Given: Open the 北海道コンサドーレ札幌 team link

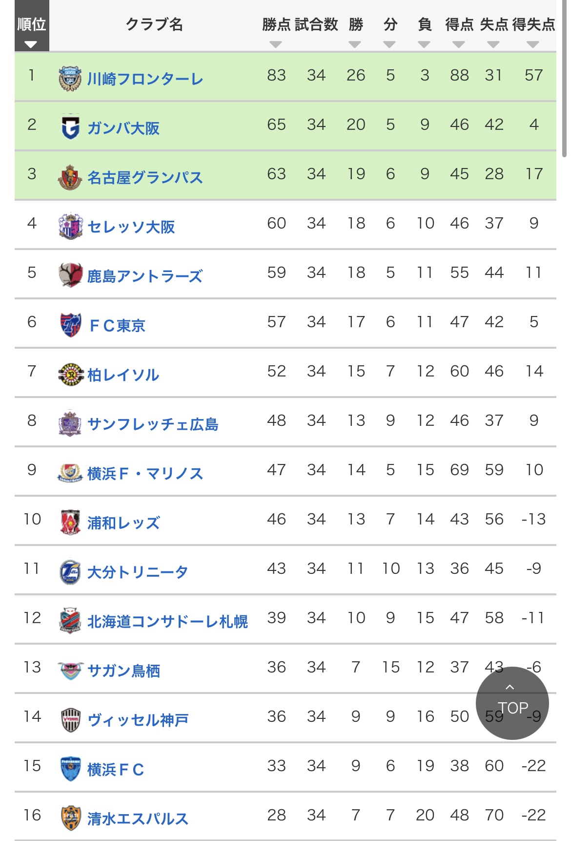Looking at the screenshot, I should point(168,622).
